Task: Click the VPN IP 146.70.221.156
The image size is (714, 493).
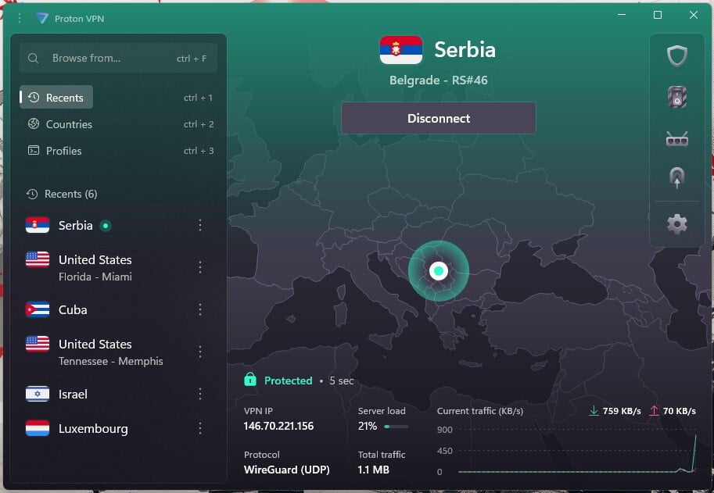Action: click(278, 426)
